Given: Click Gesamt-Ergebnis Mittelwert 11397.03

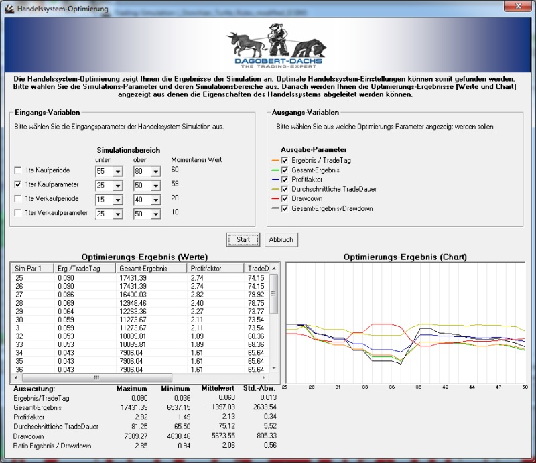Looking at the screenshot, I should point(222,407).
